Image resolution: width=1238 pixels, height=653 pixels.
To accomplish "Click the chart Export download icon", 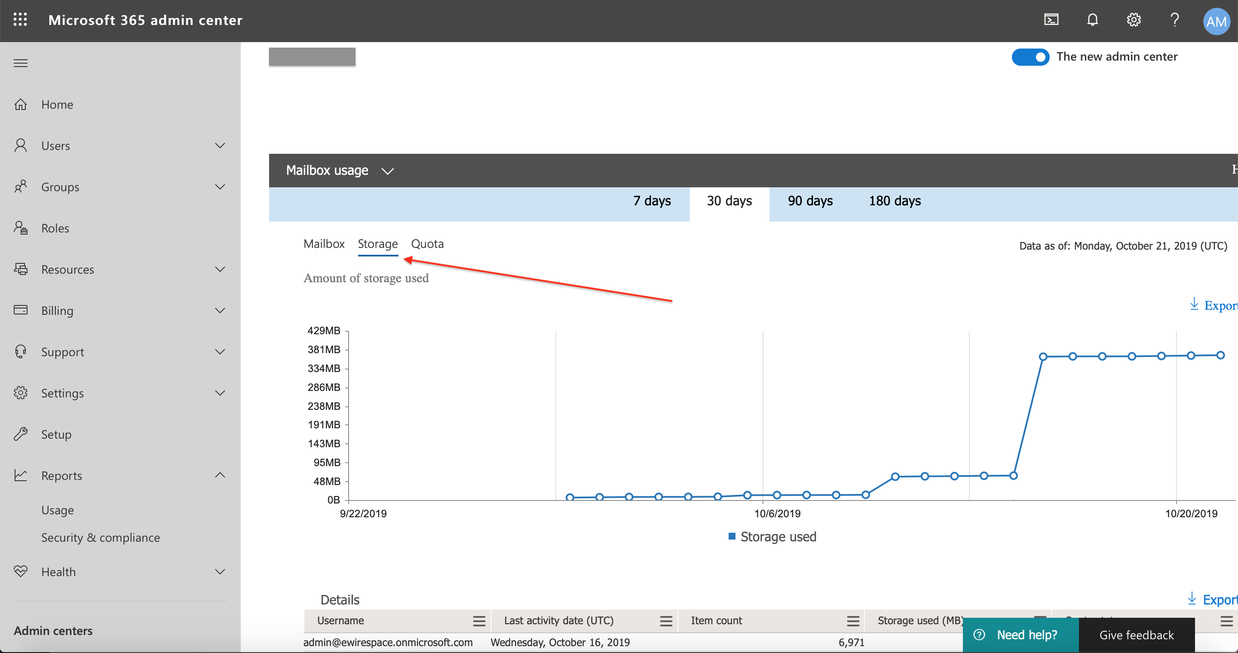I will click(x=1194, y=304).
